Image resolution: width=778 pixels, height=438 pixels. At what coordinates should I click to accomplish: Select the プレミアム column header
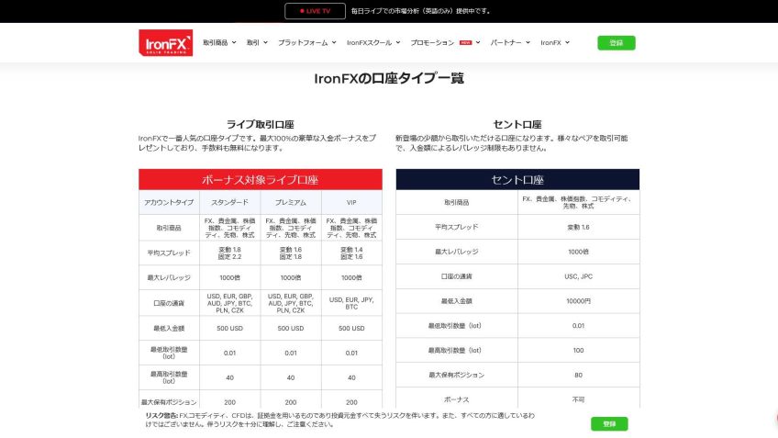[290, 202]
